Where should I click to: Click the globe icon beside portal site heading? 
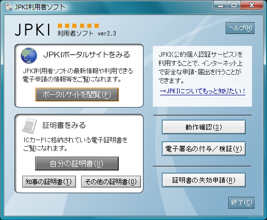29,56
